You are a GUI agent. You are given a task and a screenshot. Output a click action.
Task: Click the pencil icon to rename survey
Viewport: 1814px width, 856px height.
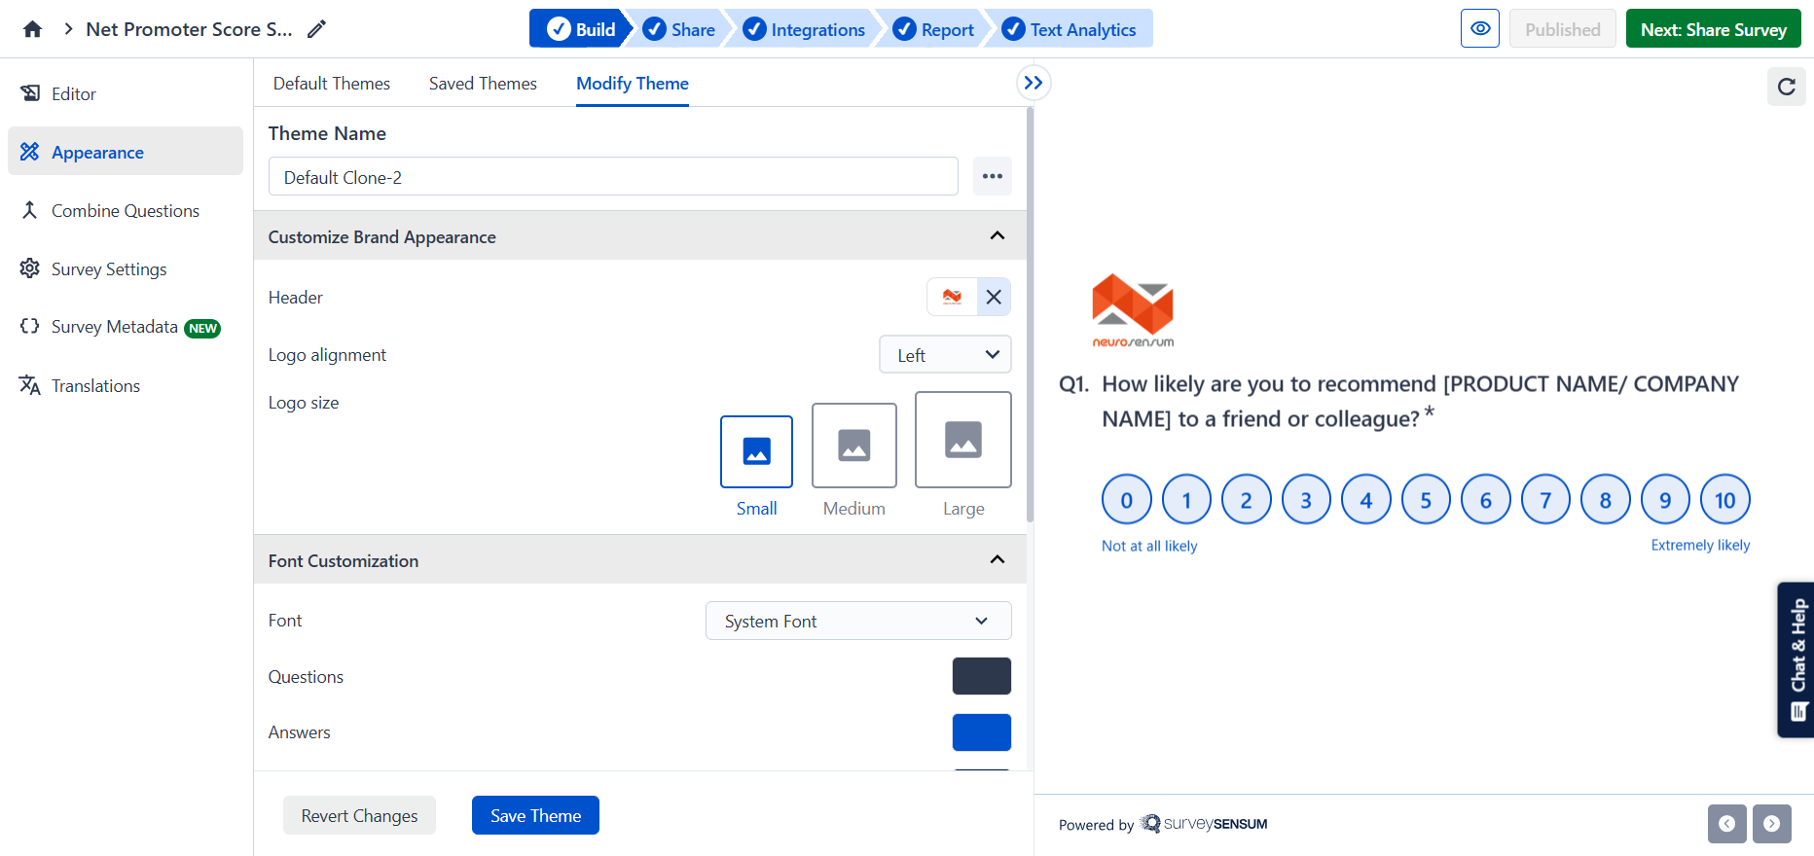pyautogui.click(x=316, y=29)
